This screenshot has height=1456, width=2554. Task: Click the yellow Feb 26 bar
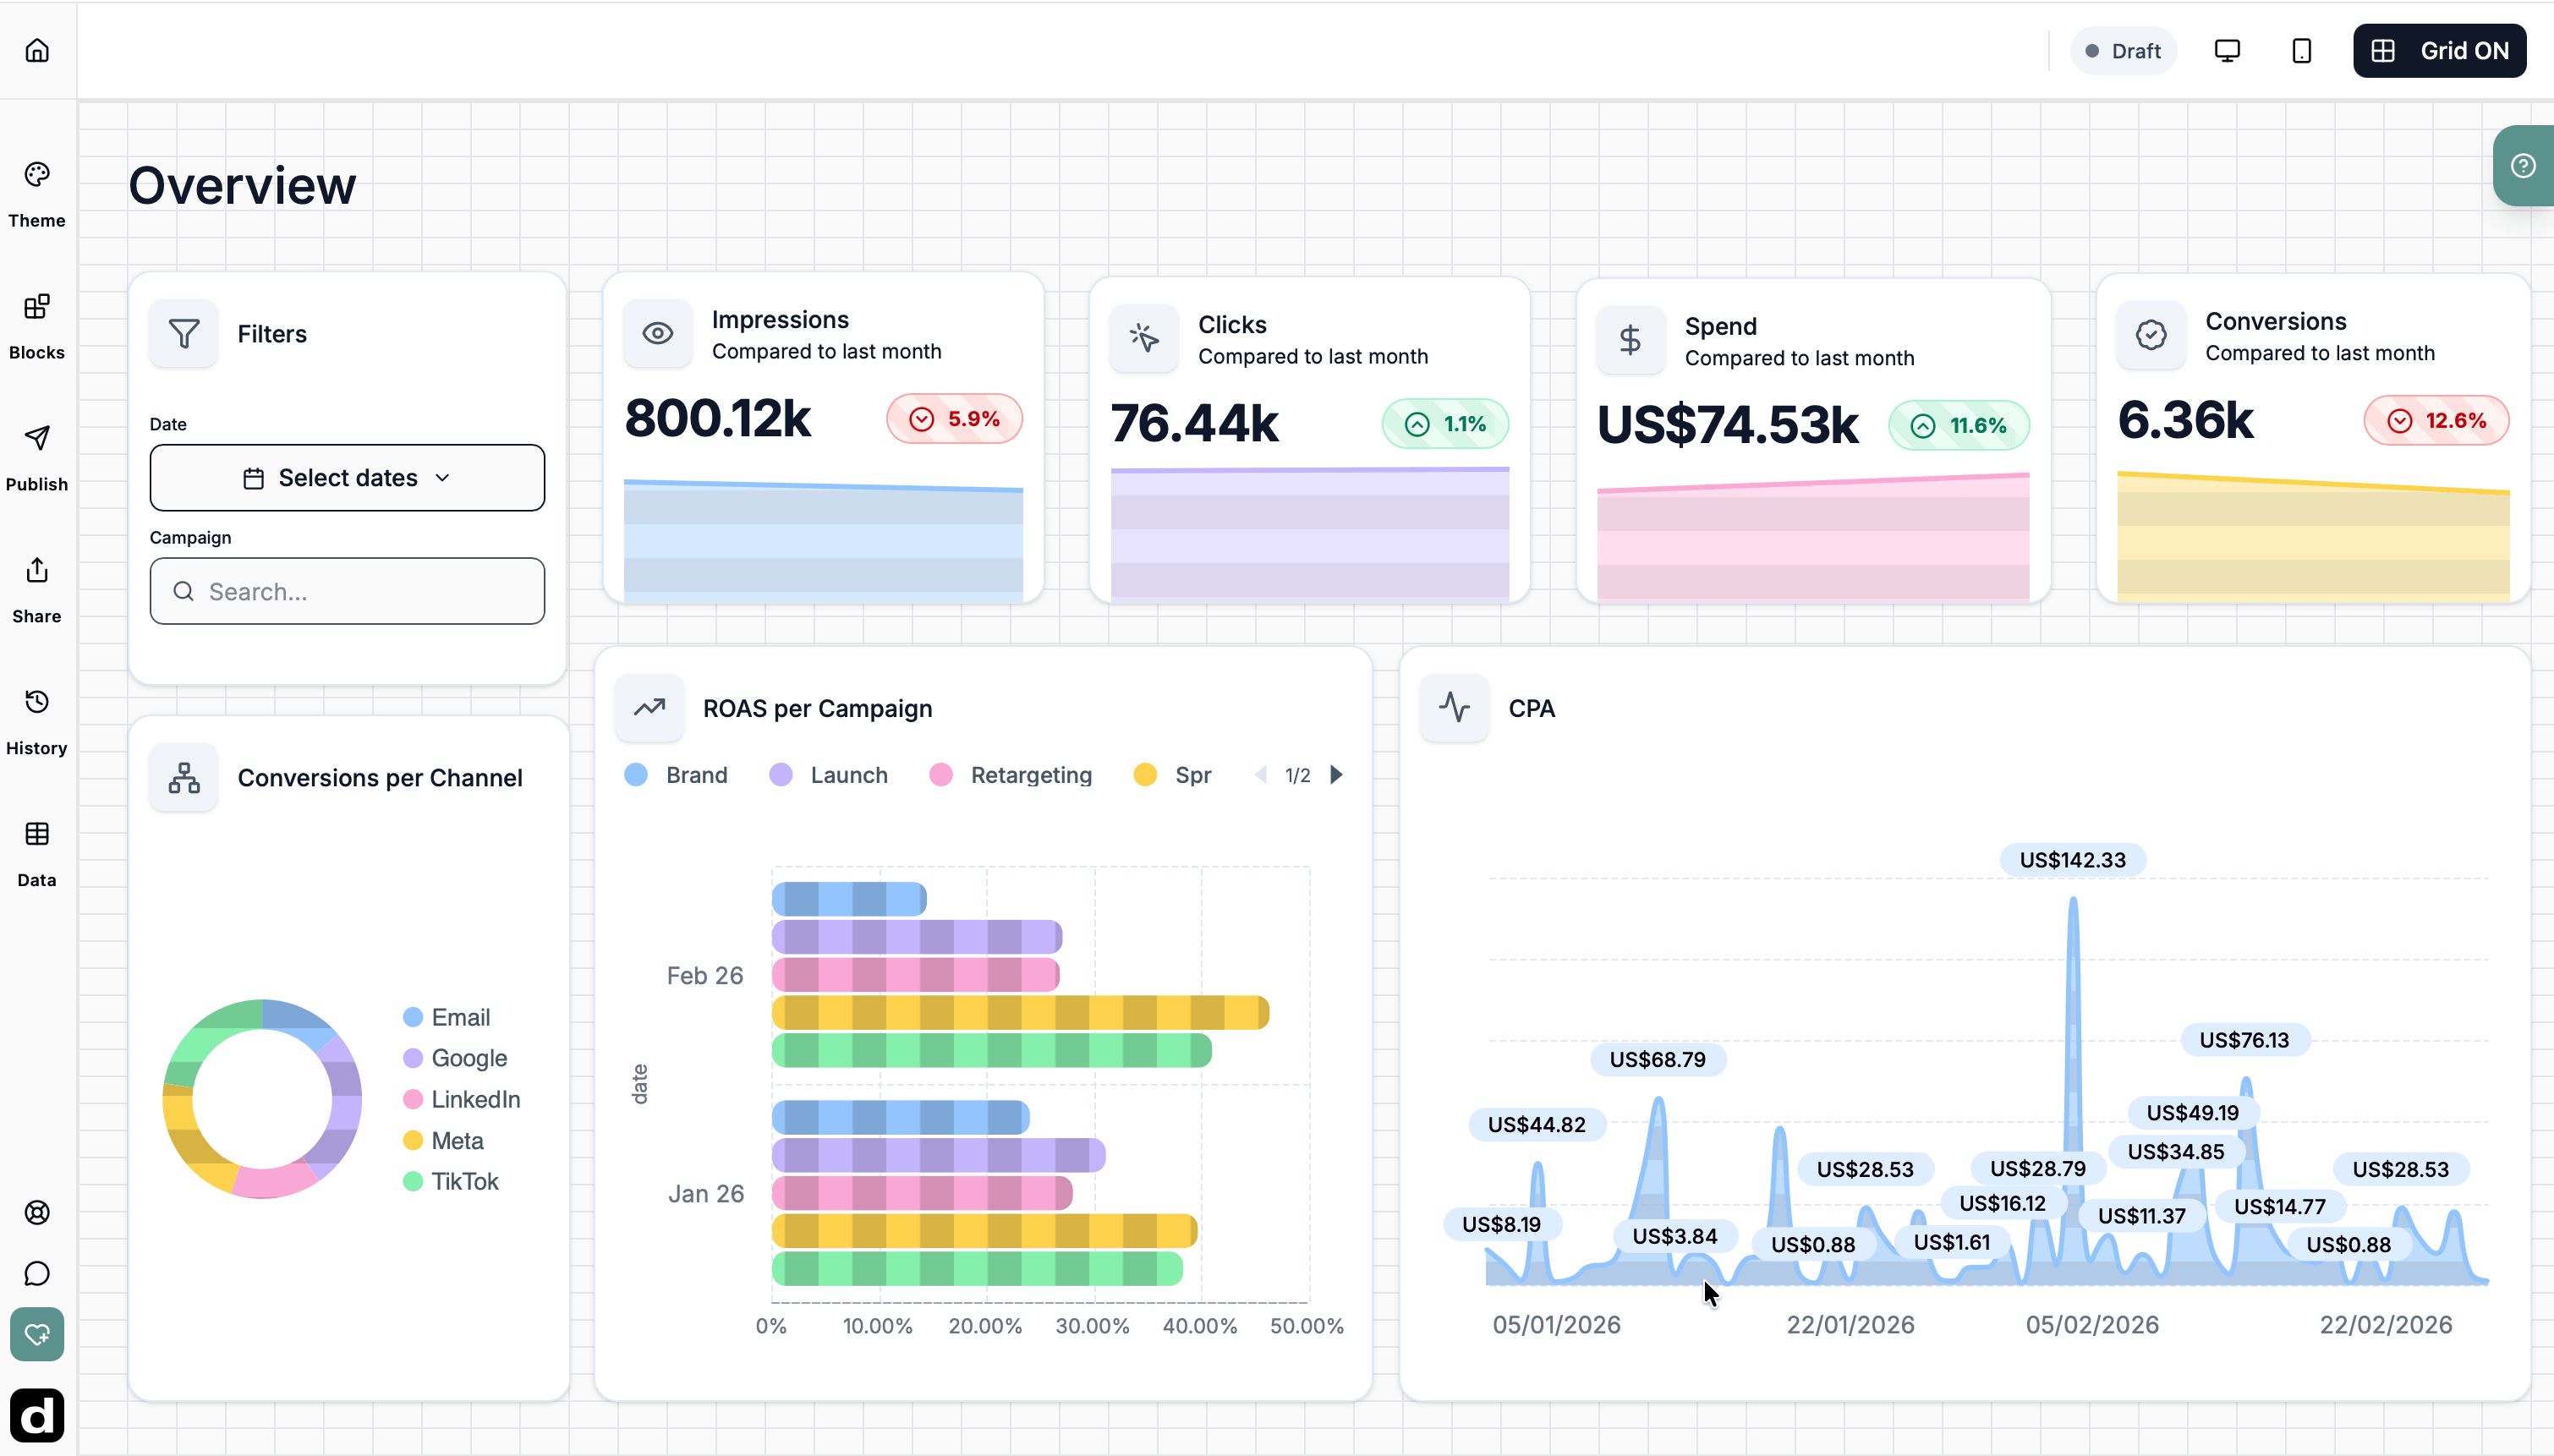pos(1020,1013)
